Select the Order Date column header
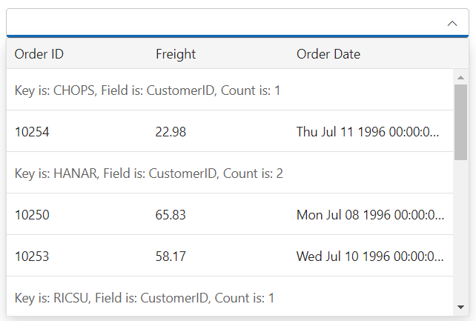The width and height of the screenshot is (476, 321). (x=328, y=54)
